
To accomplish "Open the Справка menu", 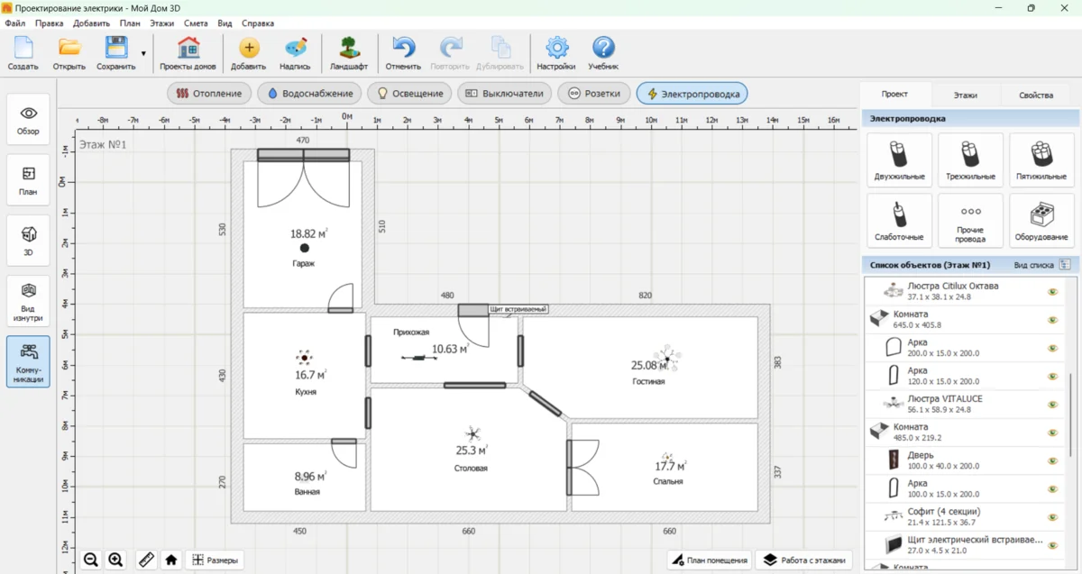I will click(258, 23).
